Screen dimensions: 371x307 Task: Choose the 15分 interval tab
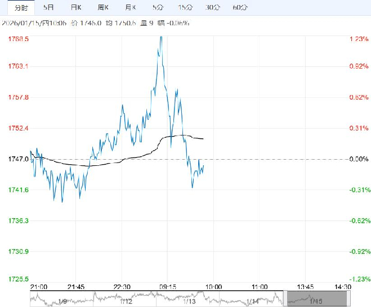(x=184, y=7)
